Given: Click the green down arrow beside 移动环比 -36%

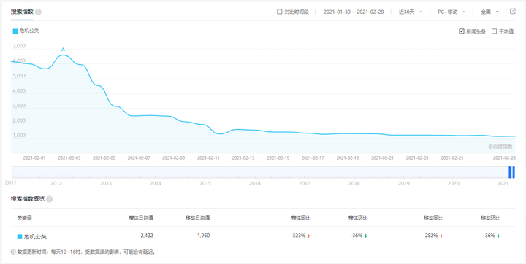Looking at the screenshot, I should tap(498, 236).
